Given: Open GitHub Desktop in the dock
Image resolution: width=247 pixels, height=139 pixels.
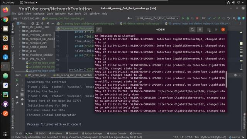Looking at the screenshot, I should [x=5, y=104].
